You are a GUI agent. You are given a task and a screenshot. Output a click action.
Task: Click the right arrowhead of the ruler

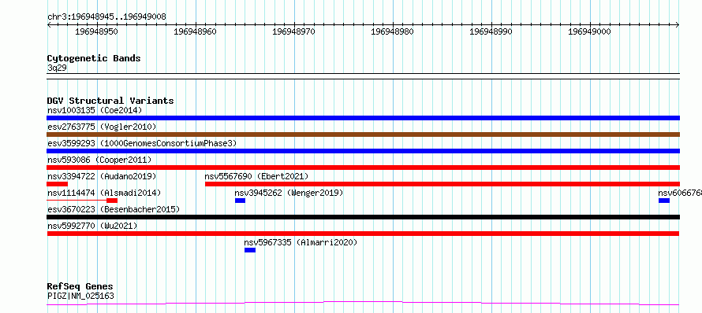678,24
